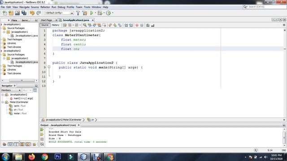
Task: Collapse JavaApplication2 node in Navigator
Action: (x=3, y=94)
